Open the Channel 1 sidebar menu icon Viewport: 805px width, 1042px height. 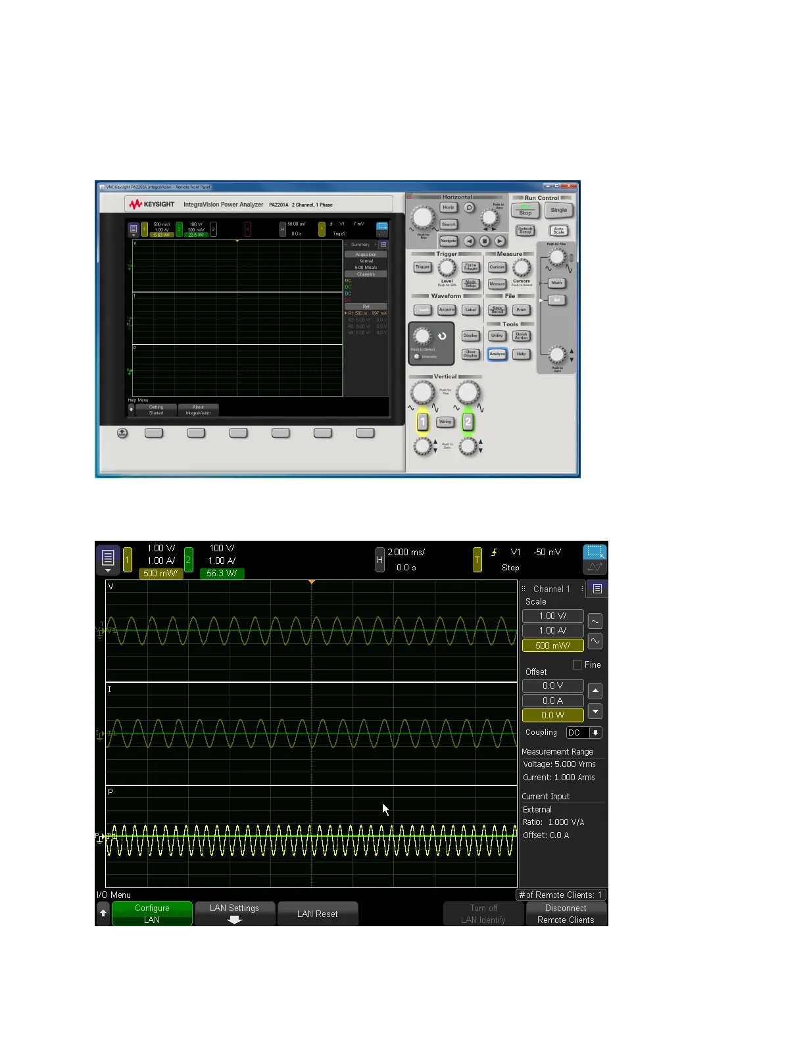click(597, 589)
